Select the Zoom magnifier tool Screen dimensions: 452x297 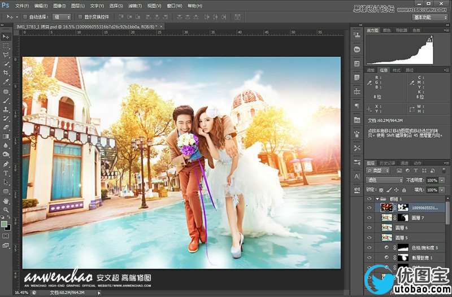(6, 209)
